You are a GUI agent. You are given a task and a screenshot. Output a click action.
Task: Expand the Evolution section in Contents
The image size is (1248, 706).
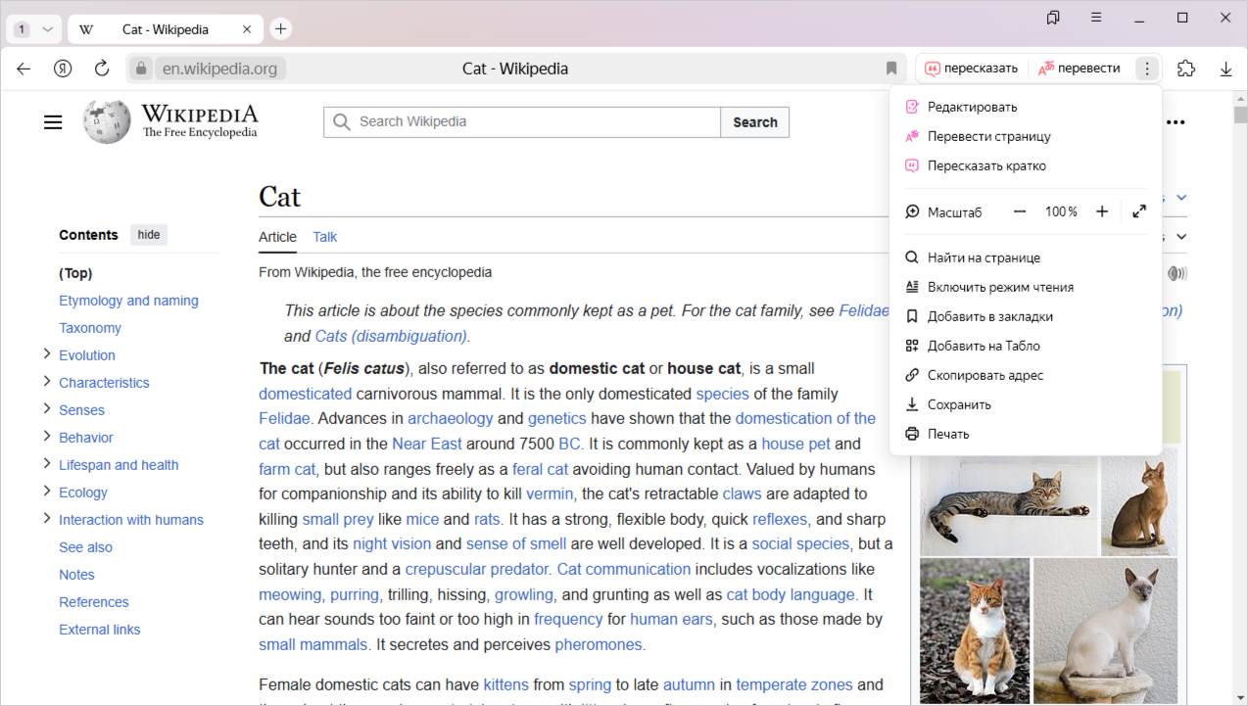pyautogui.click(x=46, y=354)
